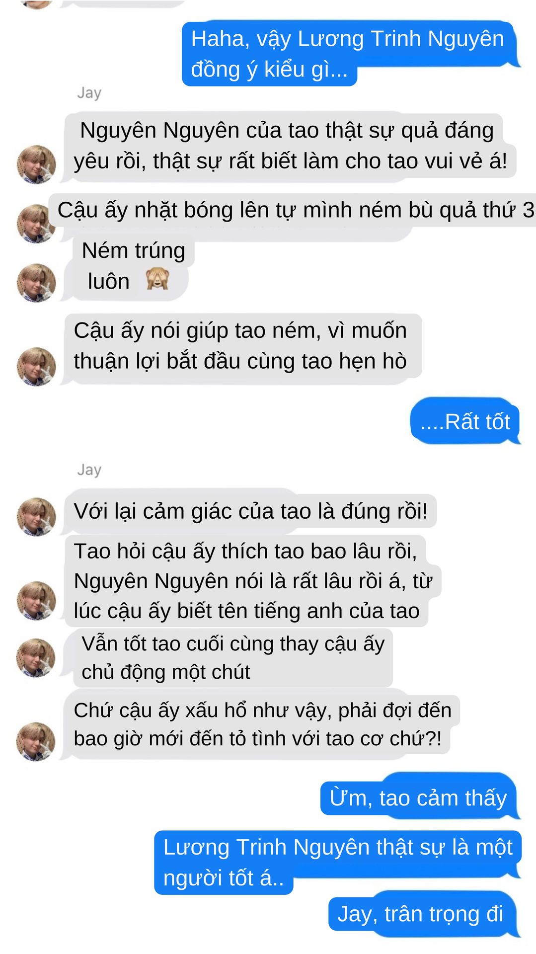Tap Jay's avatar beside "Nguyên Nguyên của tao" message

(36, 164)
